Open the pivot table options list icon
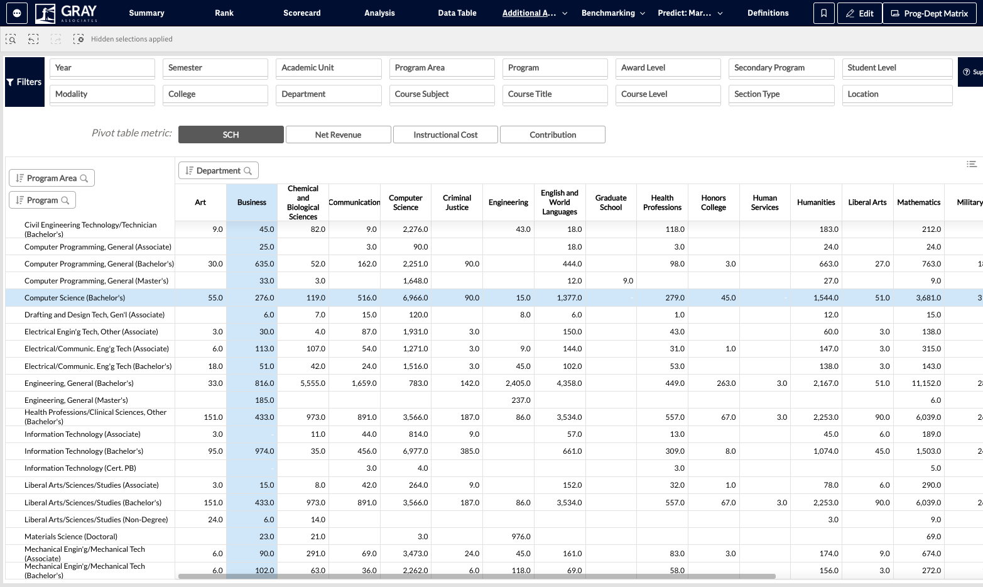 point(972,164)
